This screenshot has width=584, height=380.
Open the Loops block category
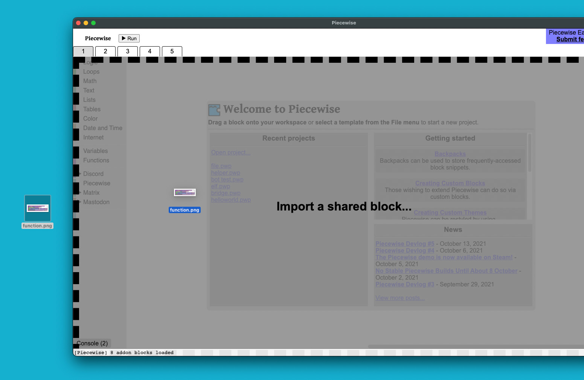91,71
